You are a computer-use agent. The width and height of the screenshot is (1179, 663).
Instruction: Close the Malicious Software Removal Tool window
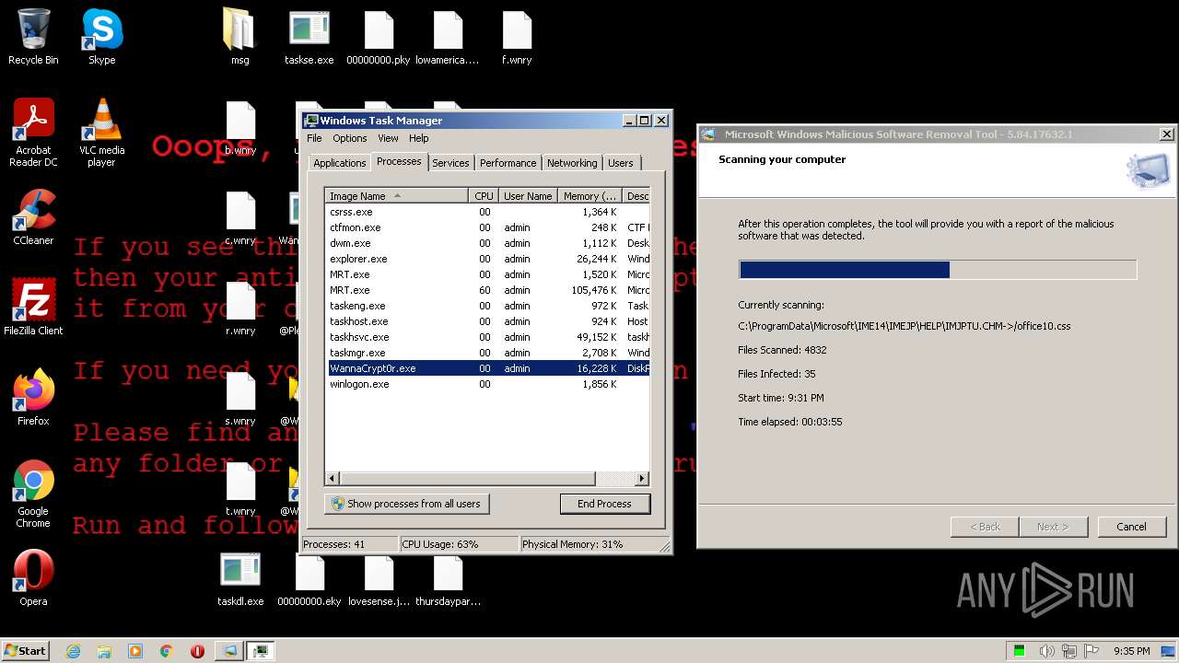click(1166, 134)
